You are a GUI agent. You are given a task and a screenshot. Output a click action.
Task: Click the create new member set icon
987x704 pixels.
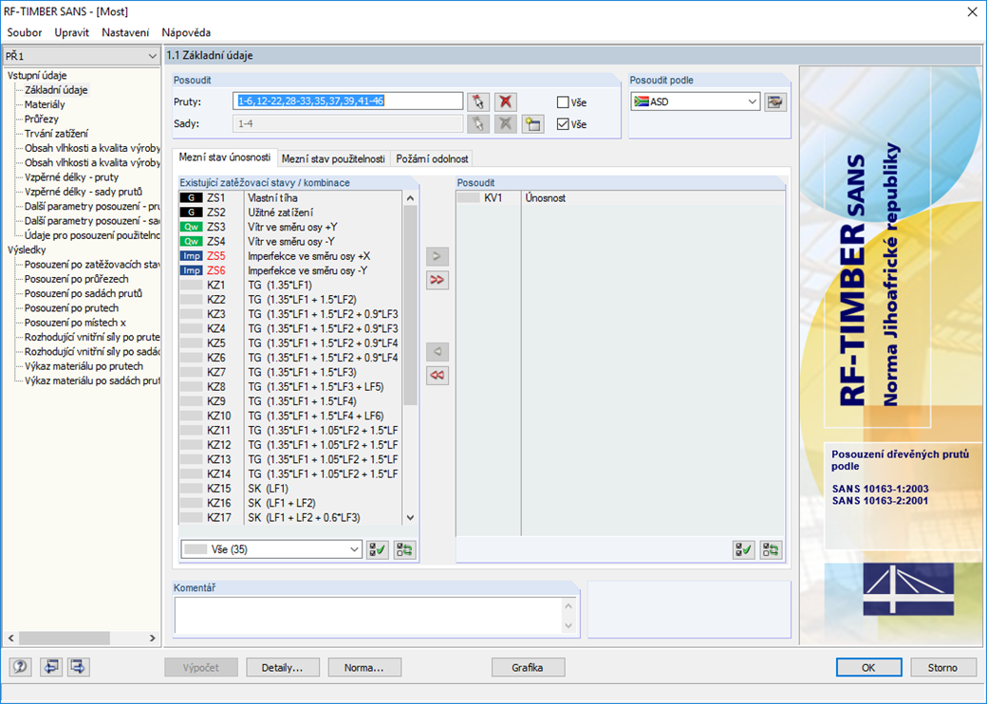pos(532,124)
